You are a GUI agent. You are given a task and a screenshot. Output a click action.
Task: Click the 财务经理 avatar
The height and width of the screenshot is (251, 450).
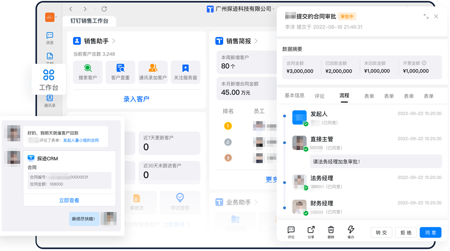tap(299, 207)
